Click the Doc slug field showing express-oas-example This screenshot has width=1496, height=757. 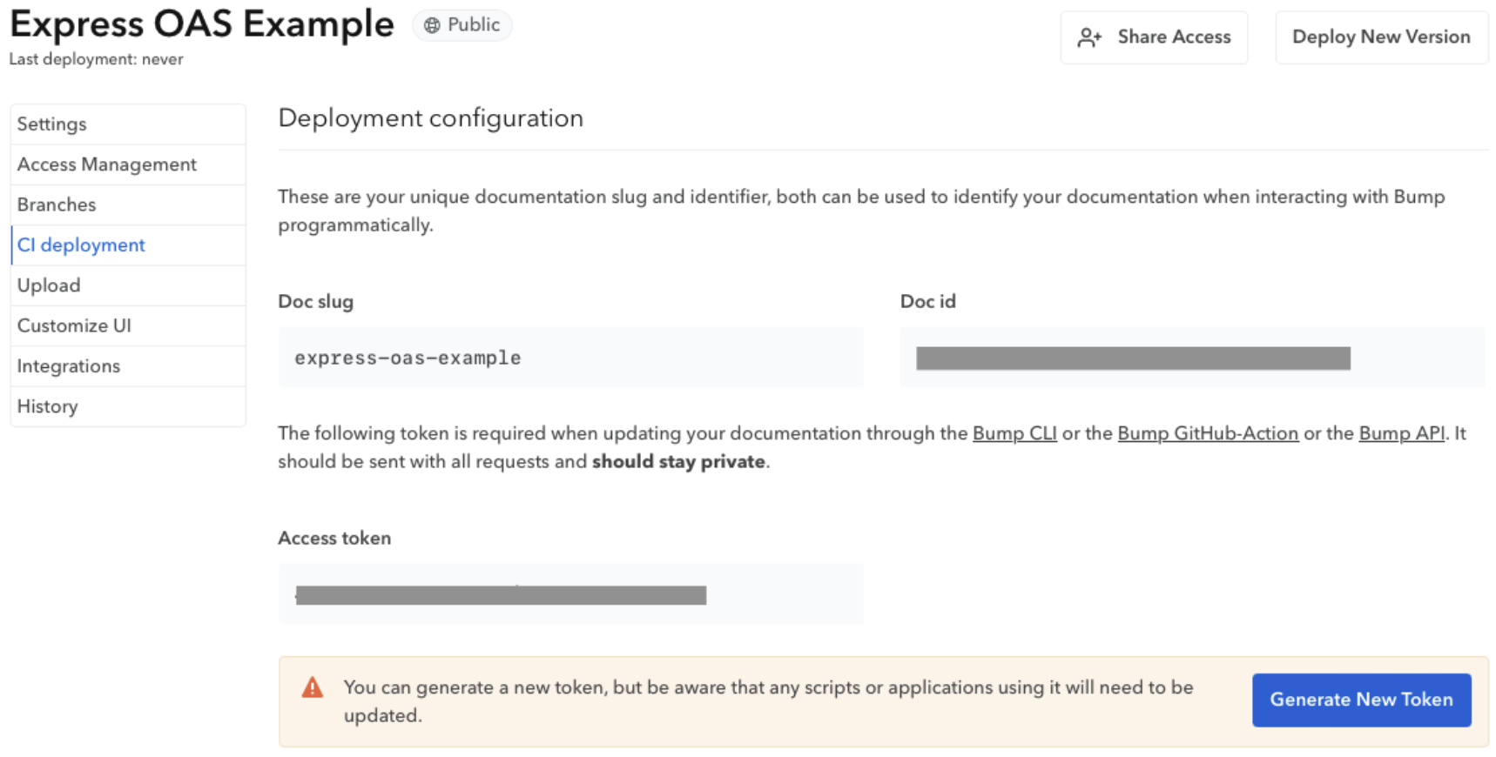[570, 357]
